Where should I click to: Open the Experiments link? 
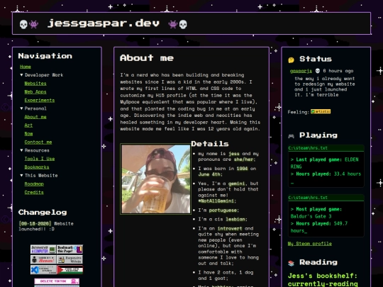pos(40,101)
